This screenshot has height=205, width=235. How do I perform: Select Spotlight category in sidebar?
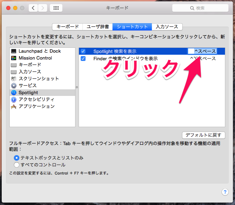coord(42,93)
